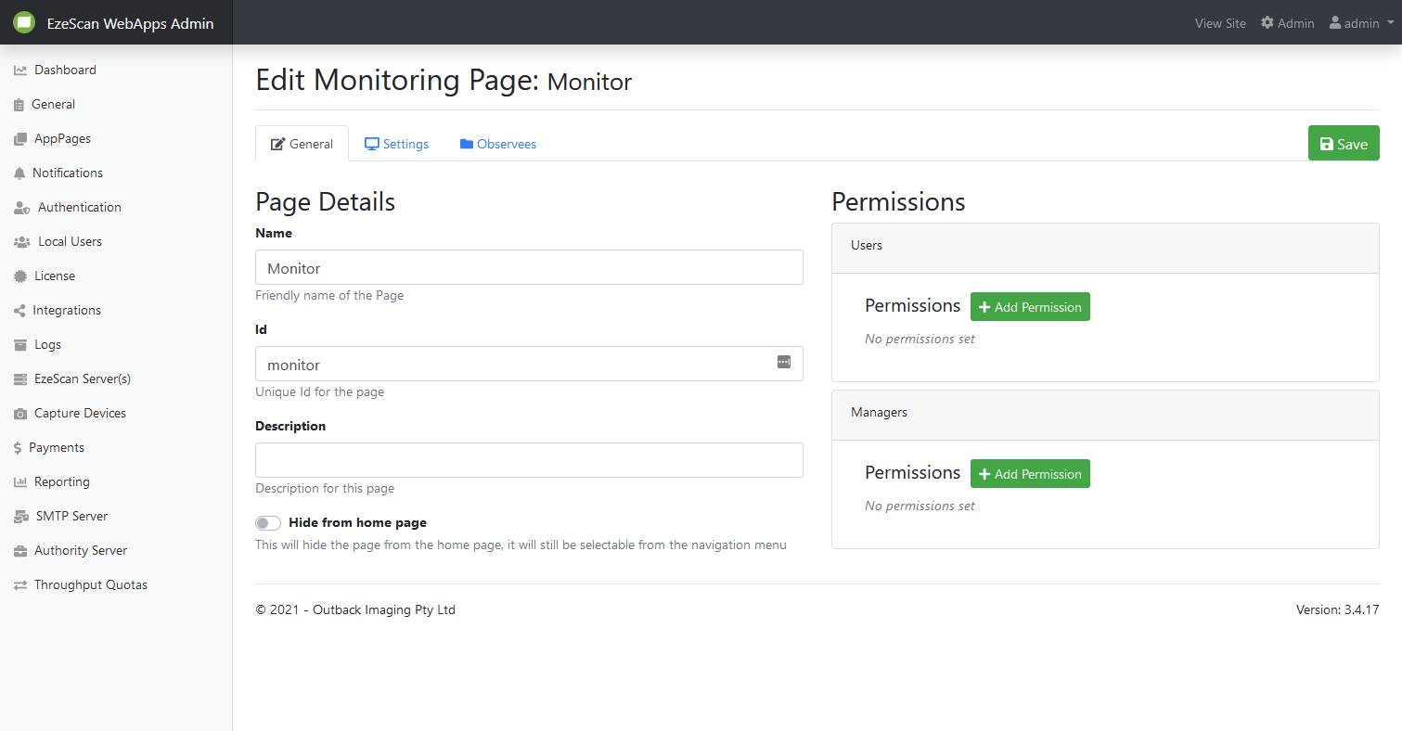Select the General tab
The width and height of the screenshot is (1402, 731).
[x=302, y=144]
